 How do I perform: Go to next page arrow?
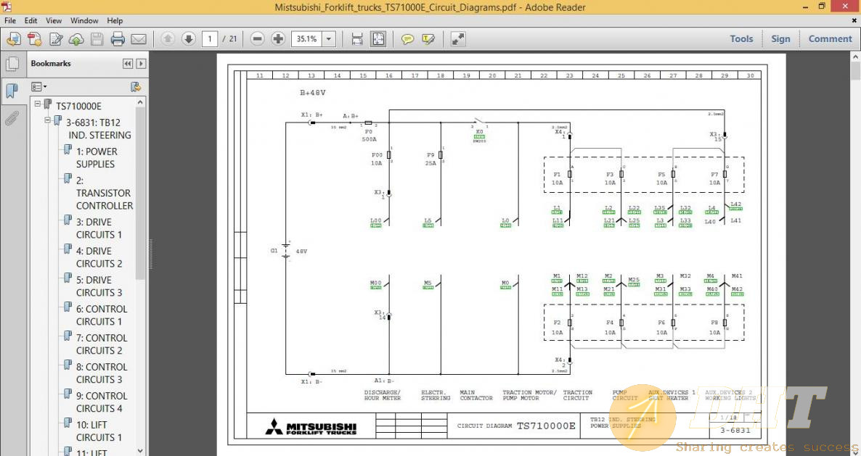188,39
